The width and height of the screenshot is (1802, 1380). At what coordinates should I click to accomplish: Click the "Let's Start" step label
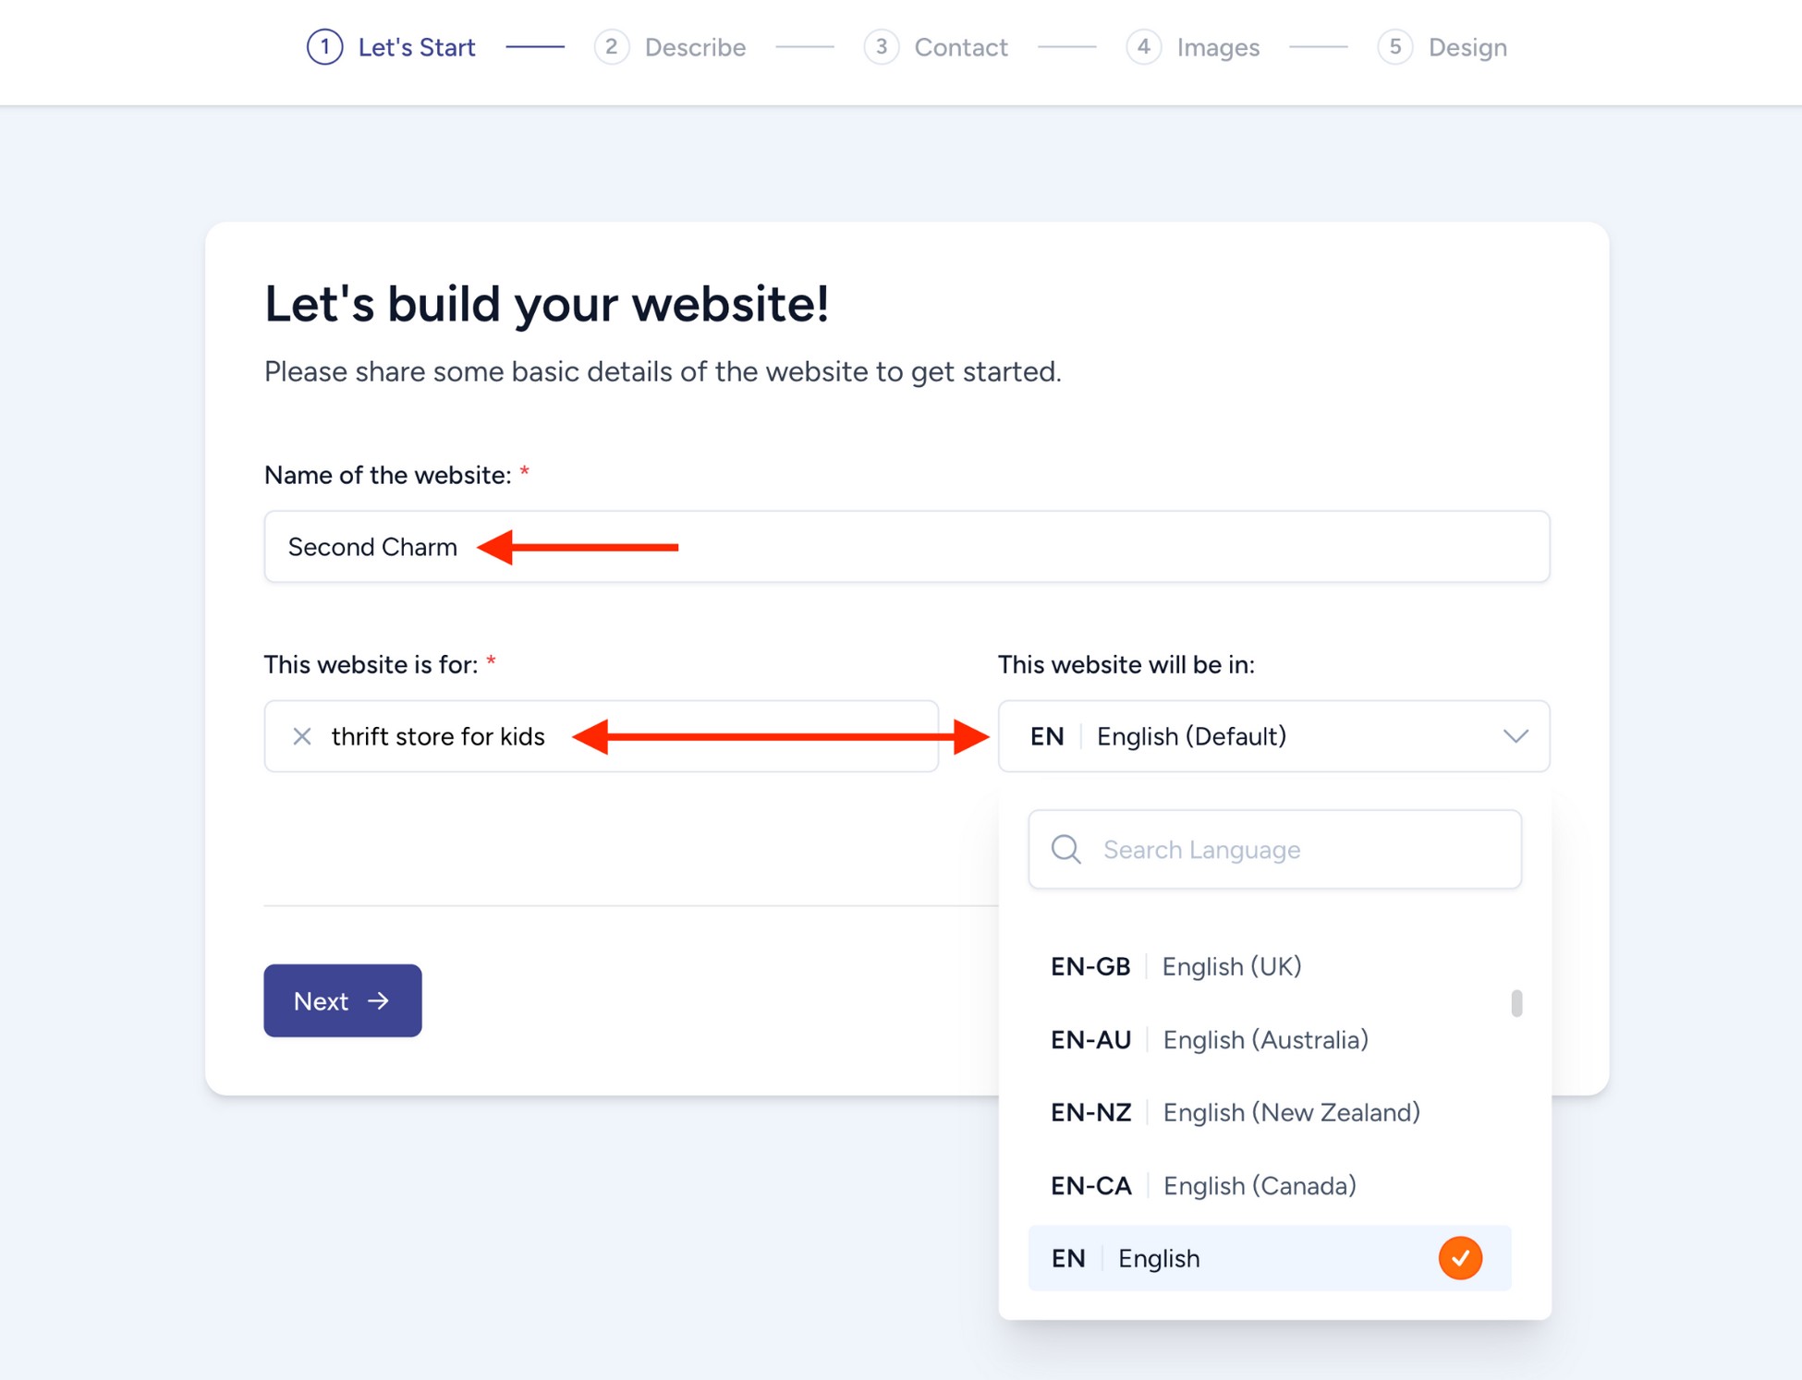pos(416,47)
